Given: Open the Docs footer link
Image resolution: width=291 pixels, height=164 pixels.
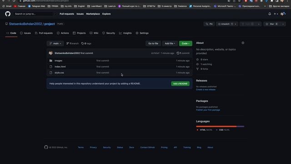Looking at the screenshot, I should (x=131, y=148).
